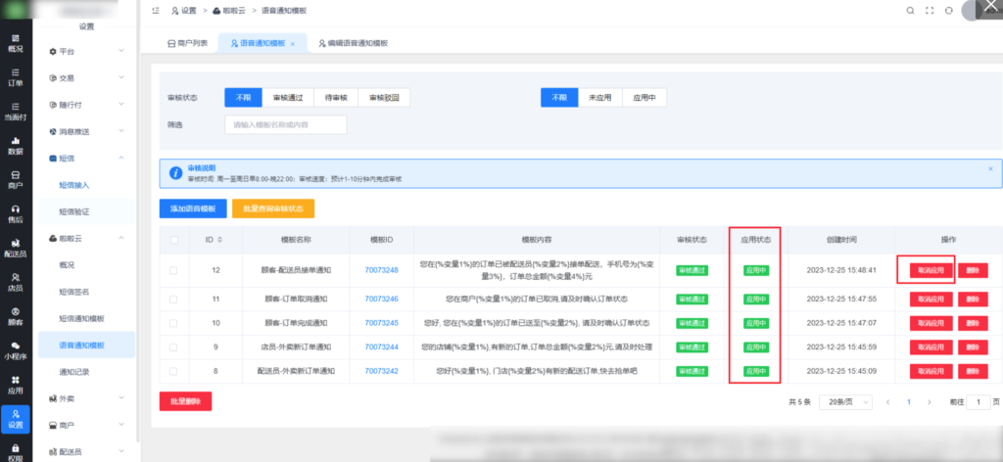Collapse the 短信 settings group

[x=86, y=158]
